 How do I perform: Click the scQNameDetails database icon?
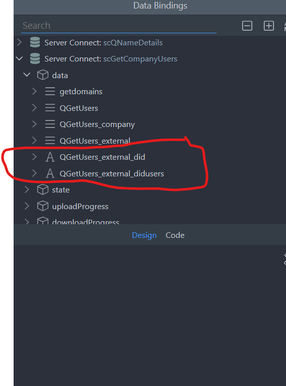point(35,42)
